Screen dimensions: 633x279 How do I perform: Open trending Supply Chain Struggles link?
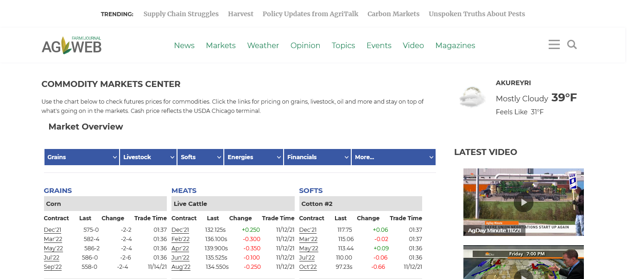click(181, 14)
